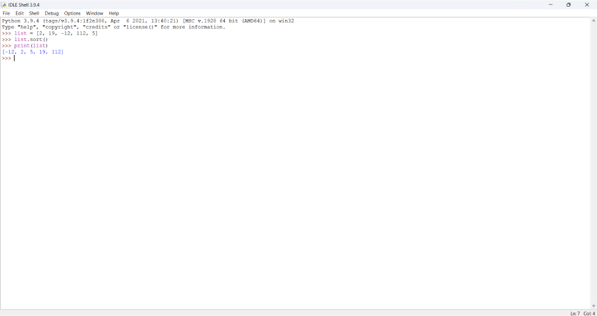This screenshot has width=597, height=316.
Task: Open the File menu
Action: coord(6,13)
